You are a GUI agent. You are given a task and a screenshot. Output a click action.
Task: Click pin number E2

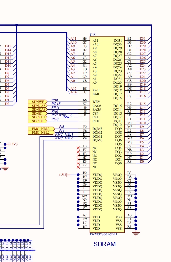point(129,38)
